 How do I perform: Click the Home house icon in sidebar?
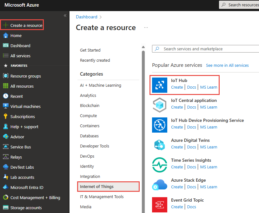point(6,35)
